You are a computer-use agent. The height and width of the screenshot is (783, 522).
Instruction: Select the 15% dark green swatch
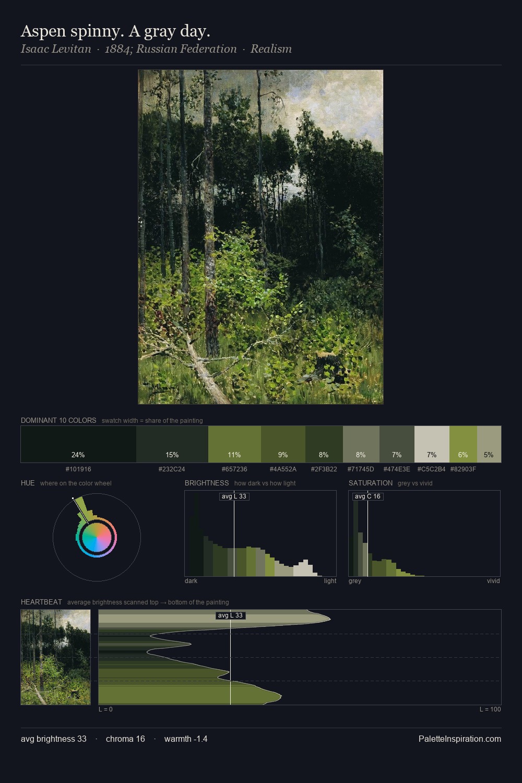point(172,444)
